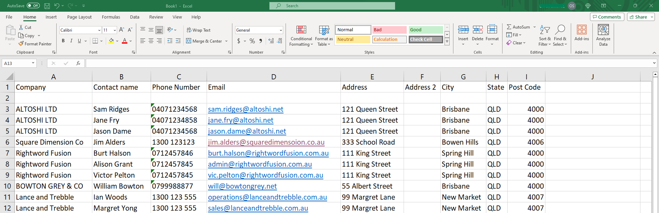Click the Fill button
The height and width of the screenshot is (213, 659).
pyautogui.click(x=514, y=35)
